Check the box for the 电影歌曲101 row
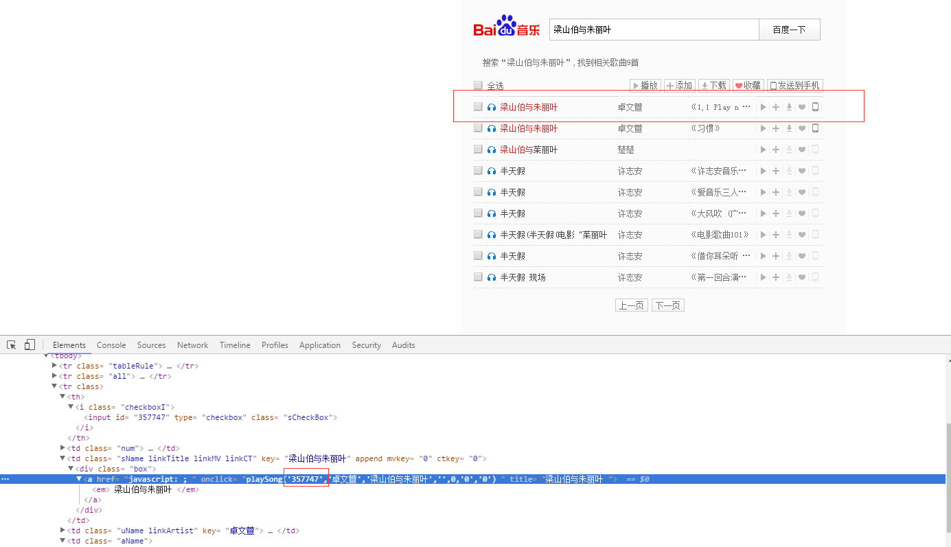This screenshot has width=951, height=547. [x=478, y=234]
